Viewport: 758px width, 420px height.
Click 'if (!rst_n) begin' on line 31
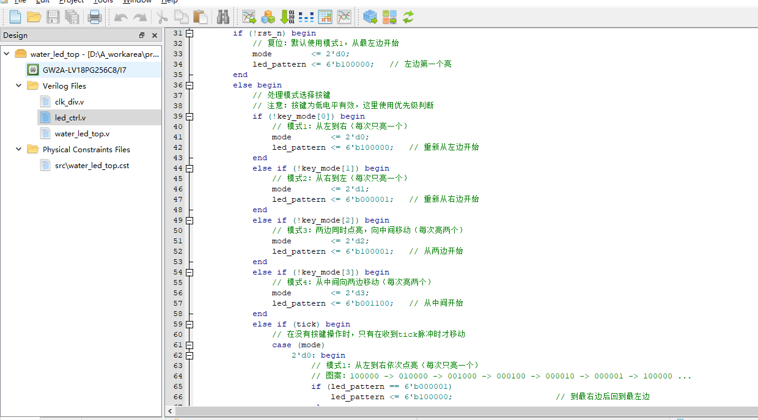point(274,33)
